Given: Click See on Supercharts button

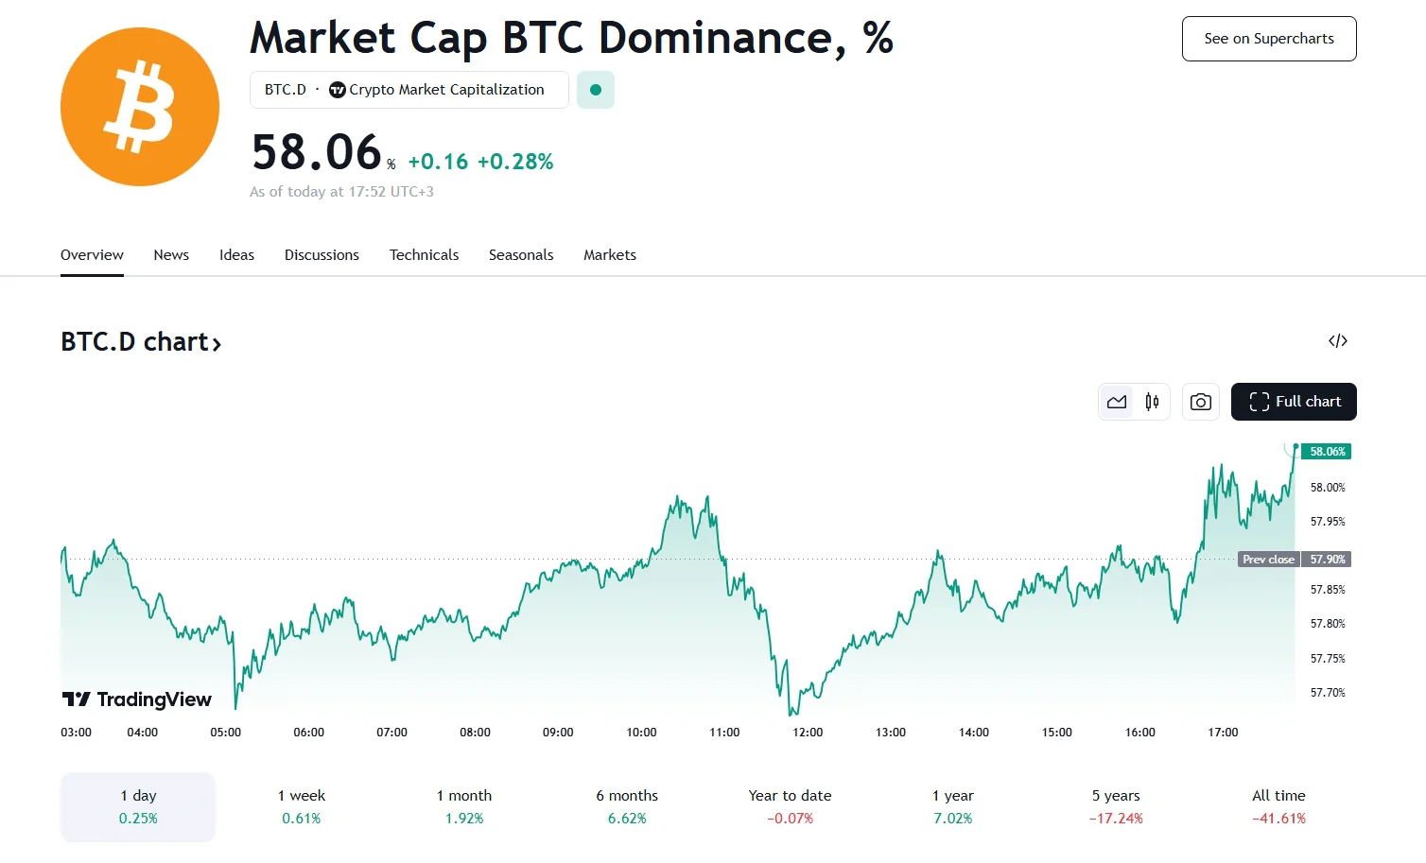Looking at the screenshot, I should (x=1269, y=39).
